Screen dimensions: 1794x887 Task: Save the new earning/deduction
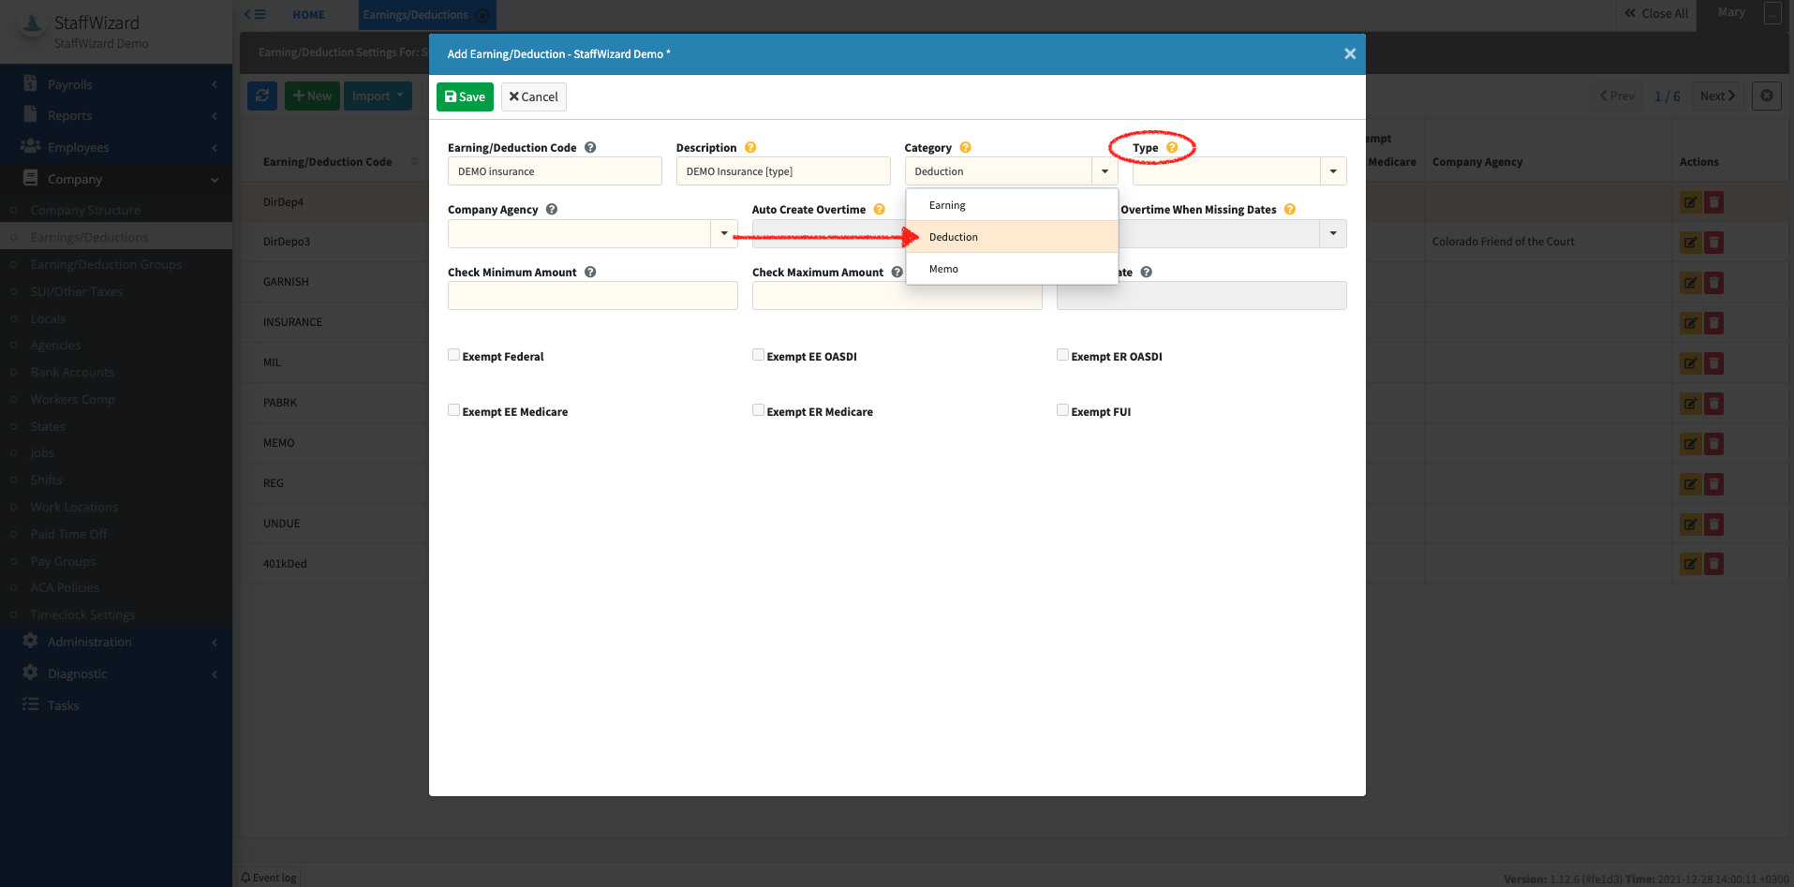click(x=465, y=96)
